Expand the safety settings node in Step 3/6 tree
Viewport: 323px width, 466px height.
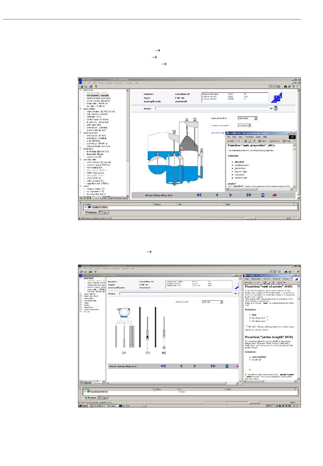point(81,294)
